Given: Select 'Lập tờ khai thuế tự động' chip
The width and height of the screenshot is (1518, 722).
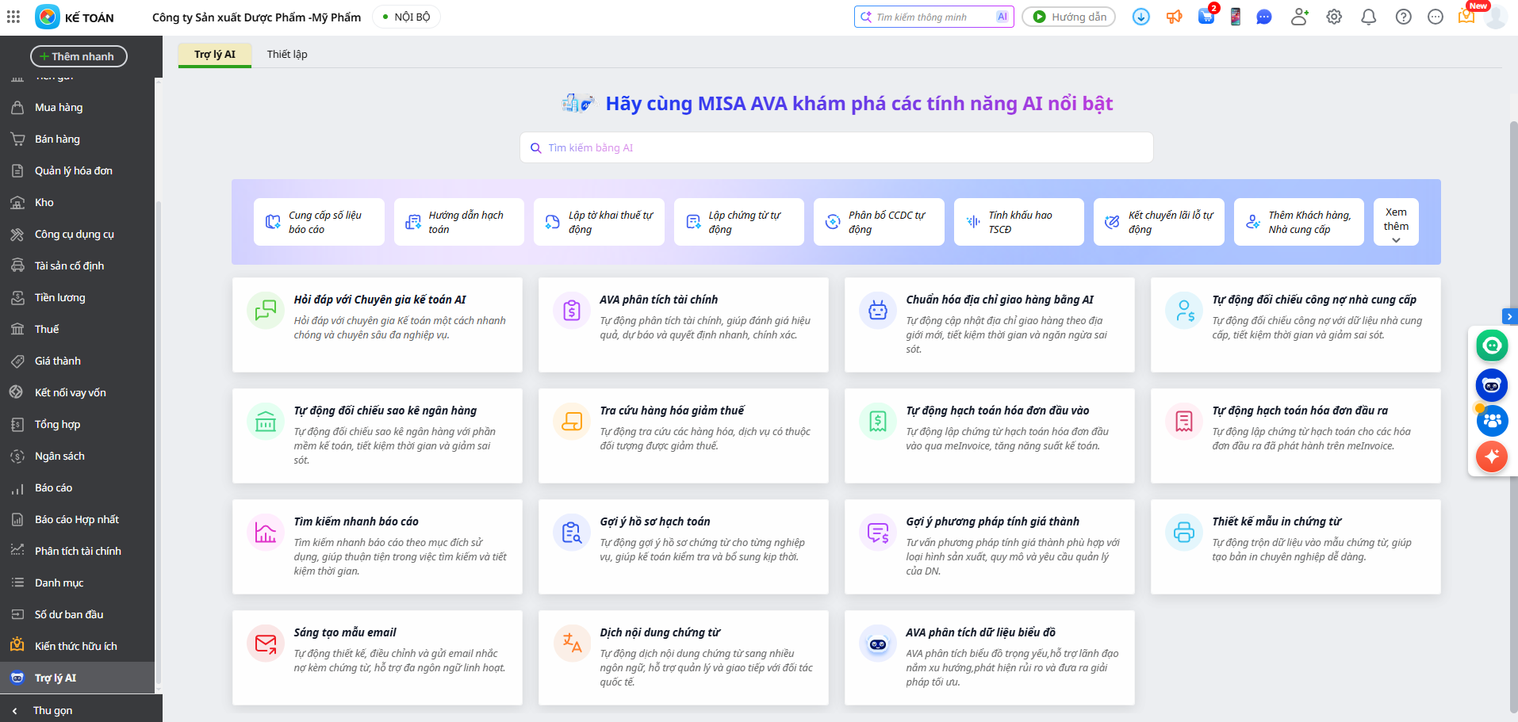Looking at the screenshot, I should tap(599, 223).
